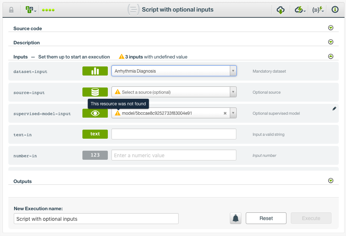Viewport: 346px width, 236px height.
Task: Click the green text type badge on text-in row
Action: (x=95, y=134)
